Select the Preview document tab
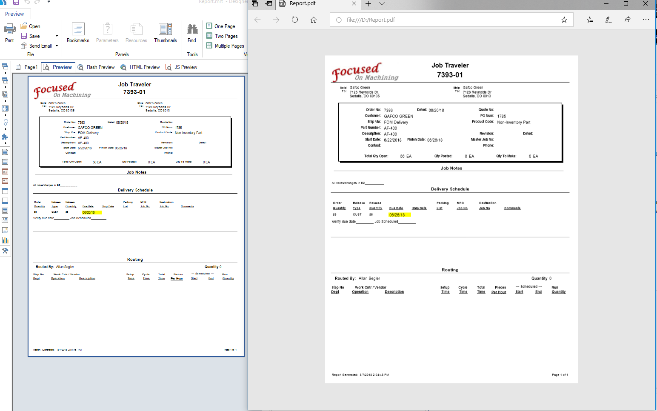Screen dimensions: 657x411 click(58, 67)
